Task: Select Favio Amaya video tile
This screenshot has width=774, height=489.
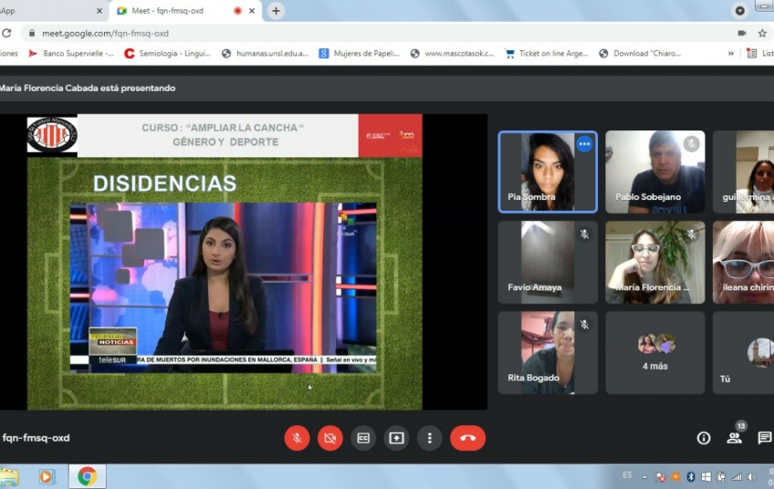Action: (548, 262)
